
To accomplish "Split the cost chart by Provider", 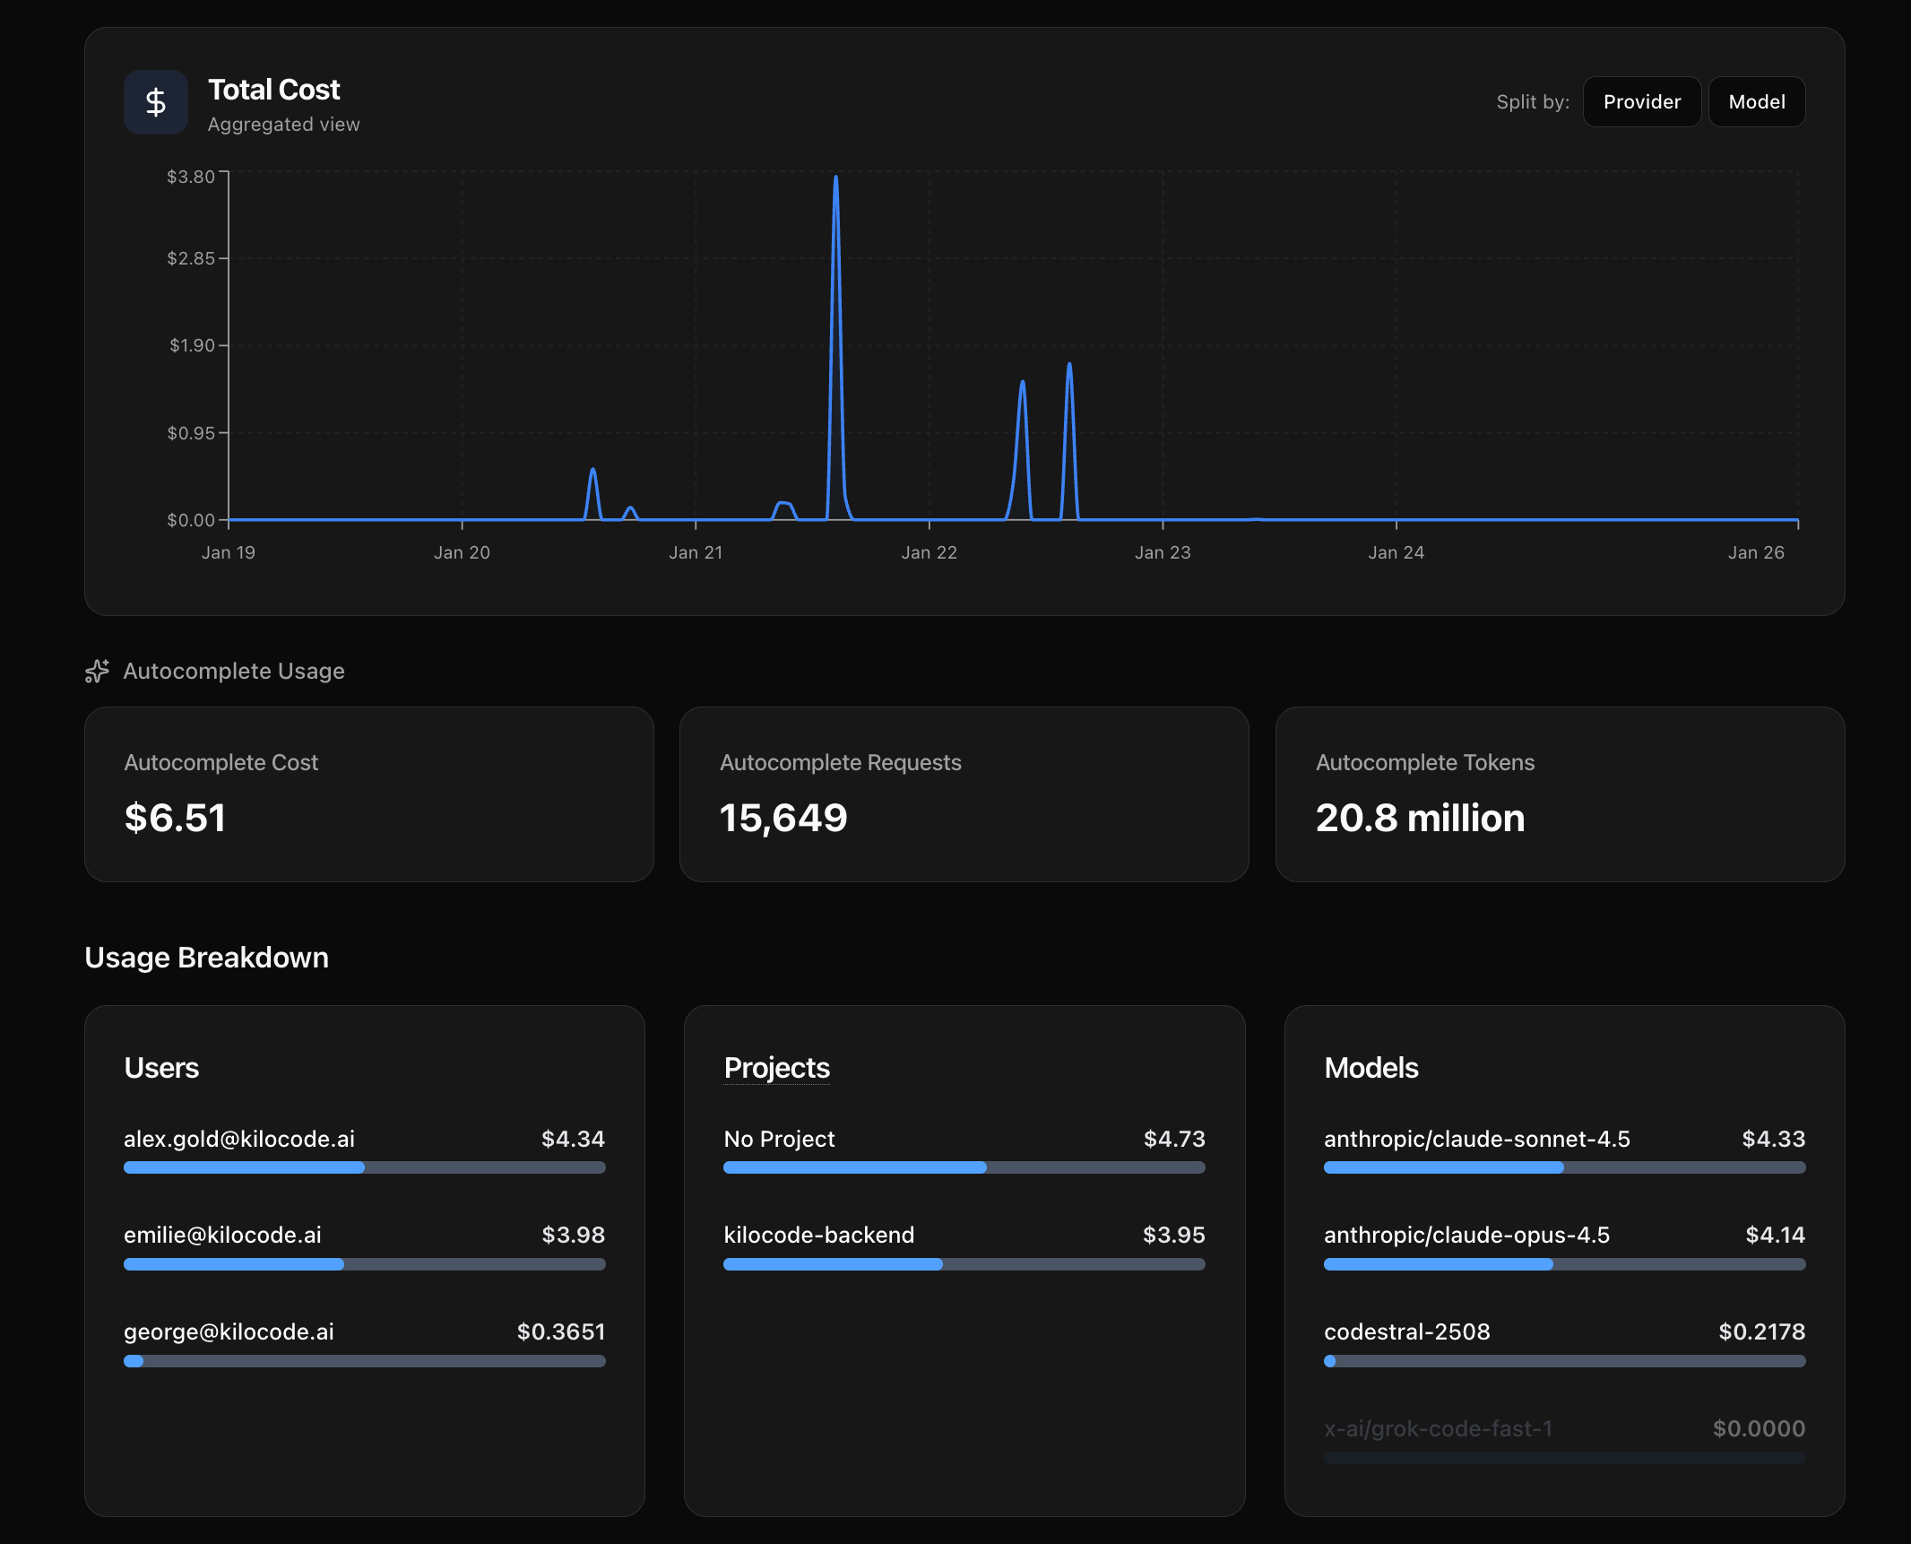I will coord(1641,102).
